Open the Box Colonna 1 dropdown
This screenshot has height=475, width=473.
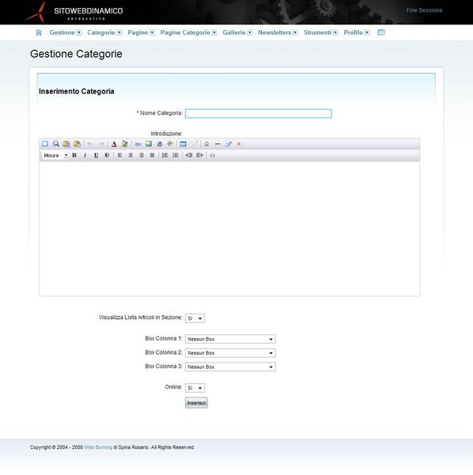(x=230, y=339)
